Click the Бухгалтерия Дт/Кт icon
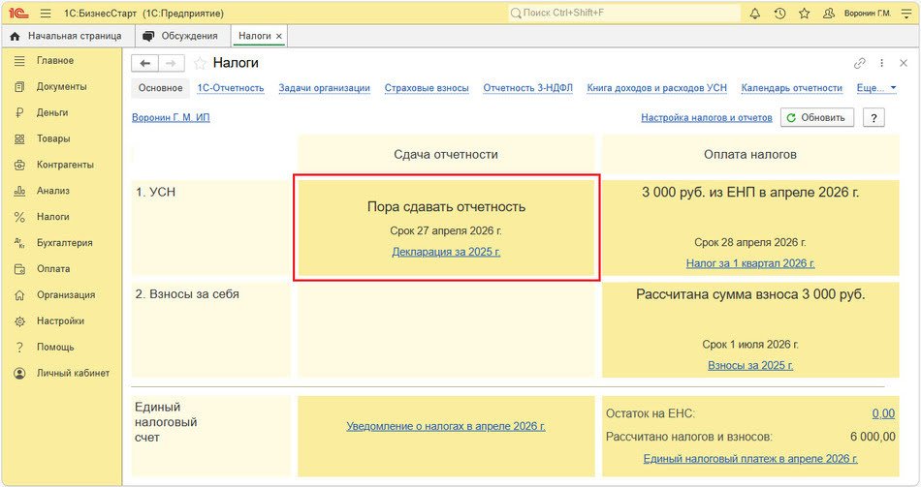 pos(19,243)
